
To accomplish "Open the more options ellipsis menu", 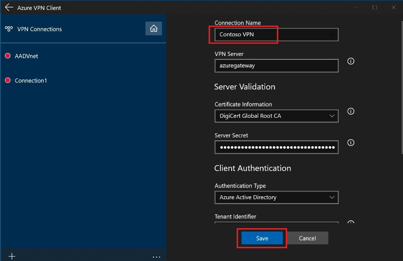I will point(156,257).
